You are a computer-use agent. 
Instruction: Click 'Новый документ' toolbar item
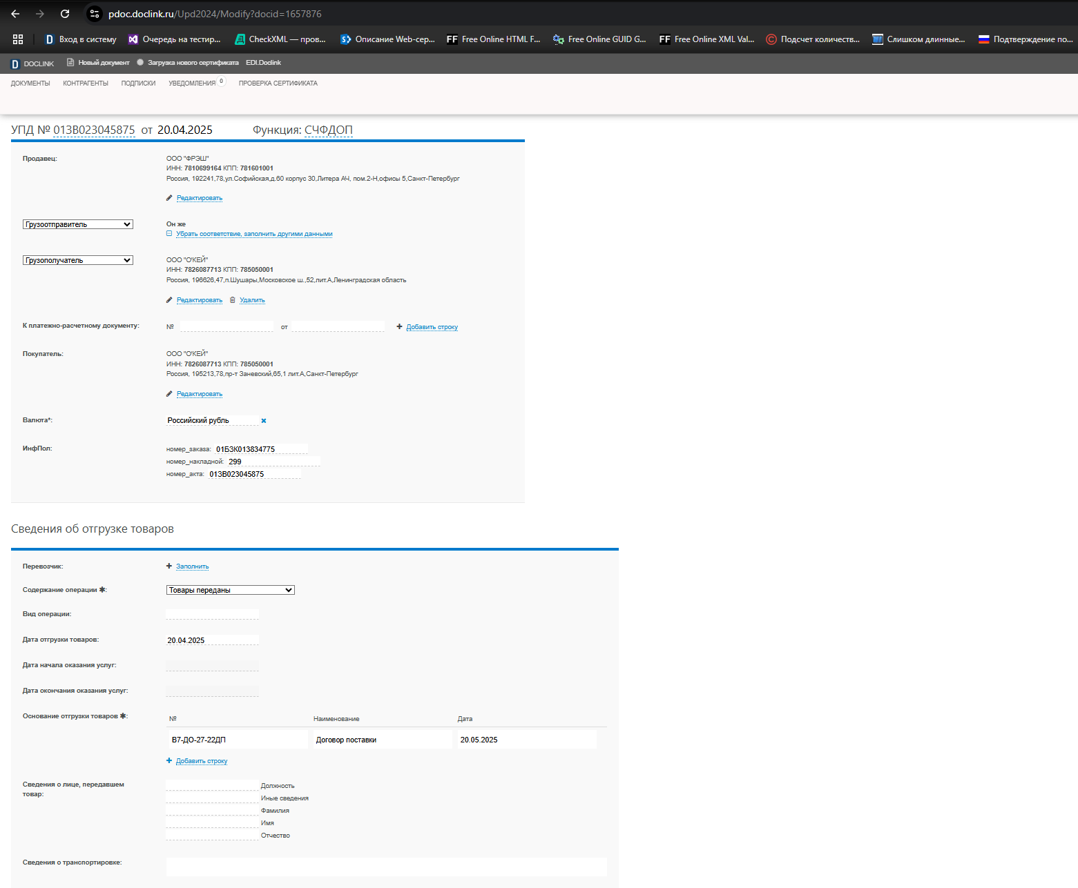[x=98, y=63]
